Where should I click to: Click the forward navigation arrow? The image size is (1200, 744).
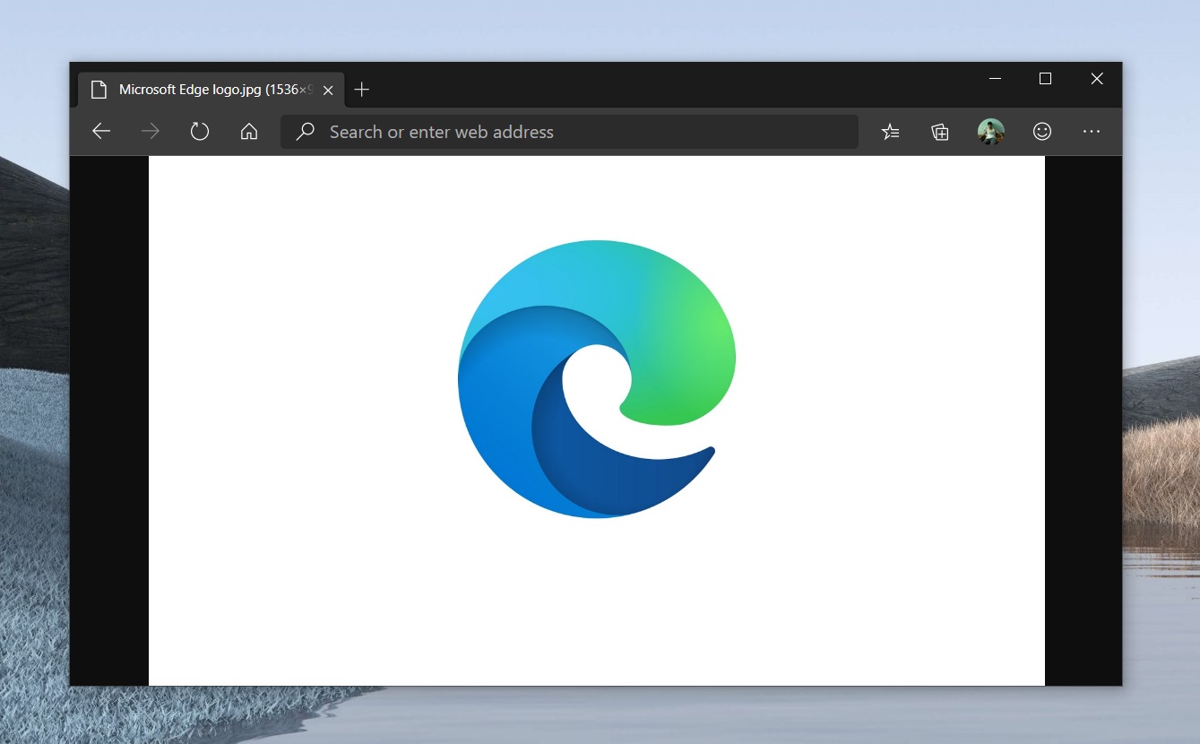pos(151,132)
